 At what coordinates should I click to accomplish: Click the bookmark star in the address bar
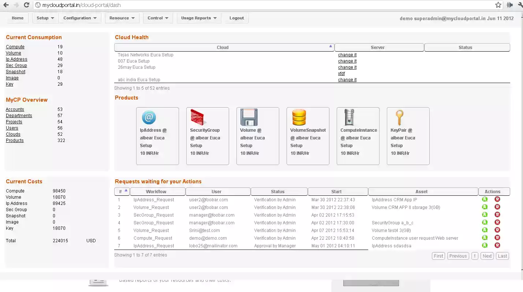498,5
